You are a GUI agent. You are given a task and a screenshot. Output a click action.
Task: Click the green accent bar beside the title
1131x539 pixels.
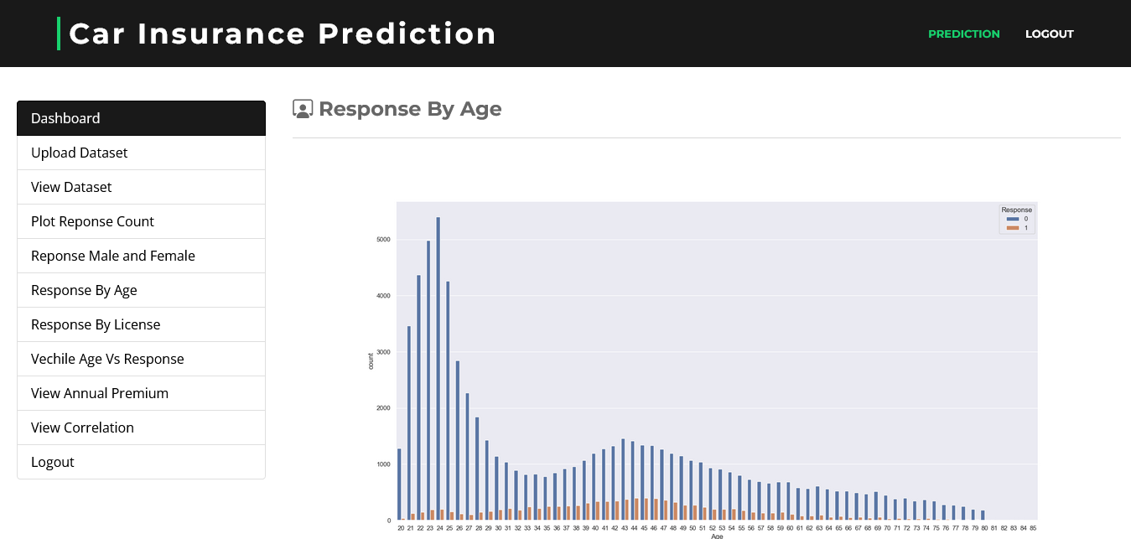point(59,34)
